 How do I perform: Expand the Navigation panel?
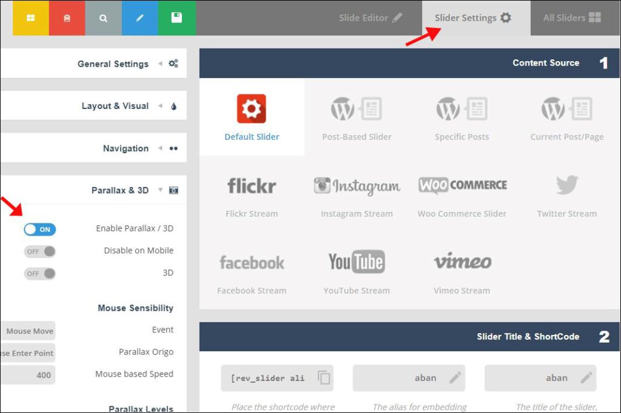click(x=93, y=148)
